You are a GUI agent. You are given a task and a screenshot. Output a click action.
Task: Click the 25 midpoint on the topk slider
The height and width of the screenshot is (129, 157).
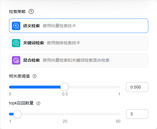pos(65,114)
